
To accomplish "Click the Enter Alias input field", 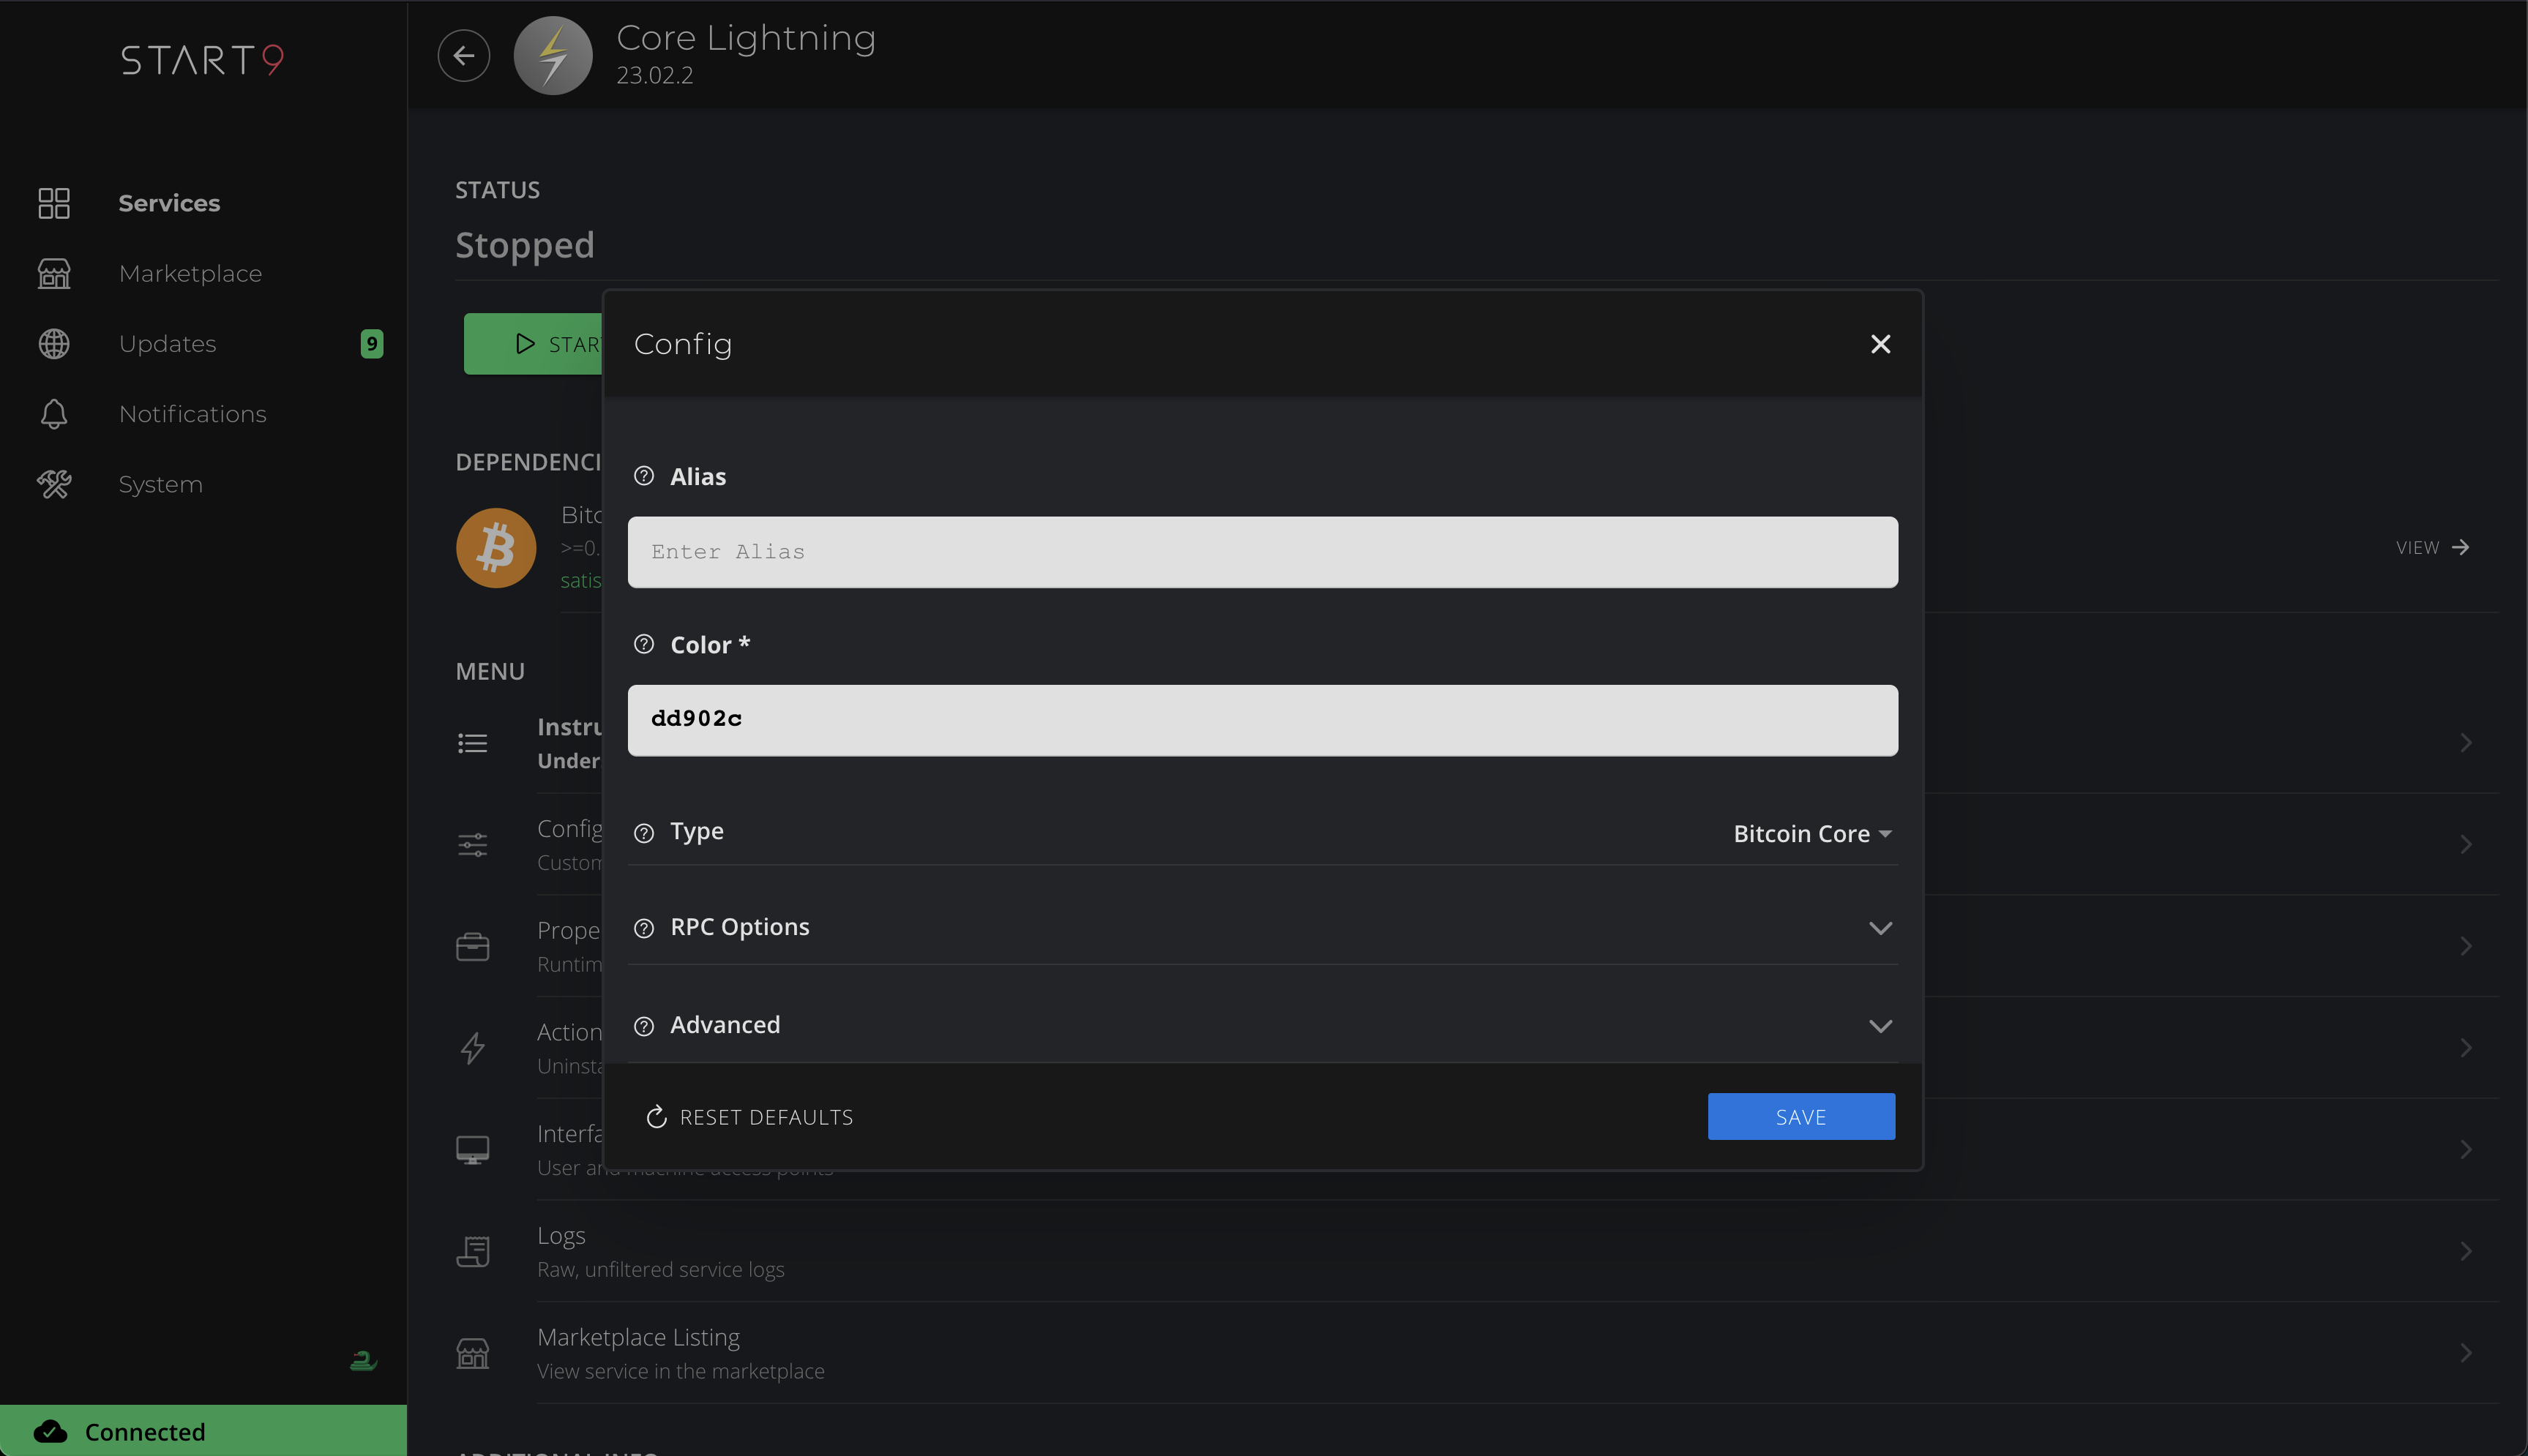I will pos(1262,551).
